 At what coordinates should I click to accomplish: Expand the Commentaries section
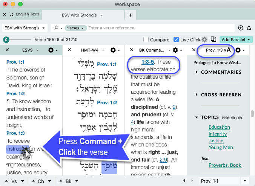(x=197, y=72)
